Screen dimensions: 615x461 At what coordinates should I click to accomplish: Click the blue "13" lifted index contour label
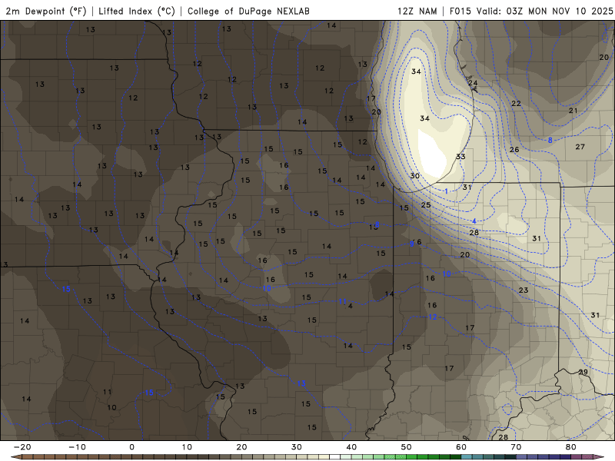point(301,383)
